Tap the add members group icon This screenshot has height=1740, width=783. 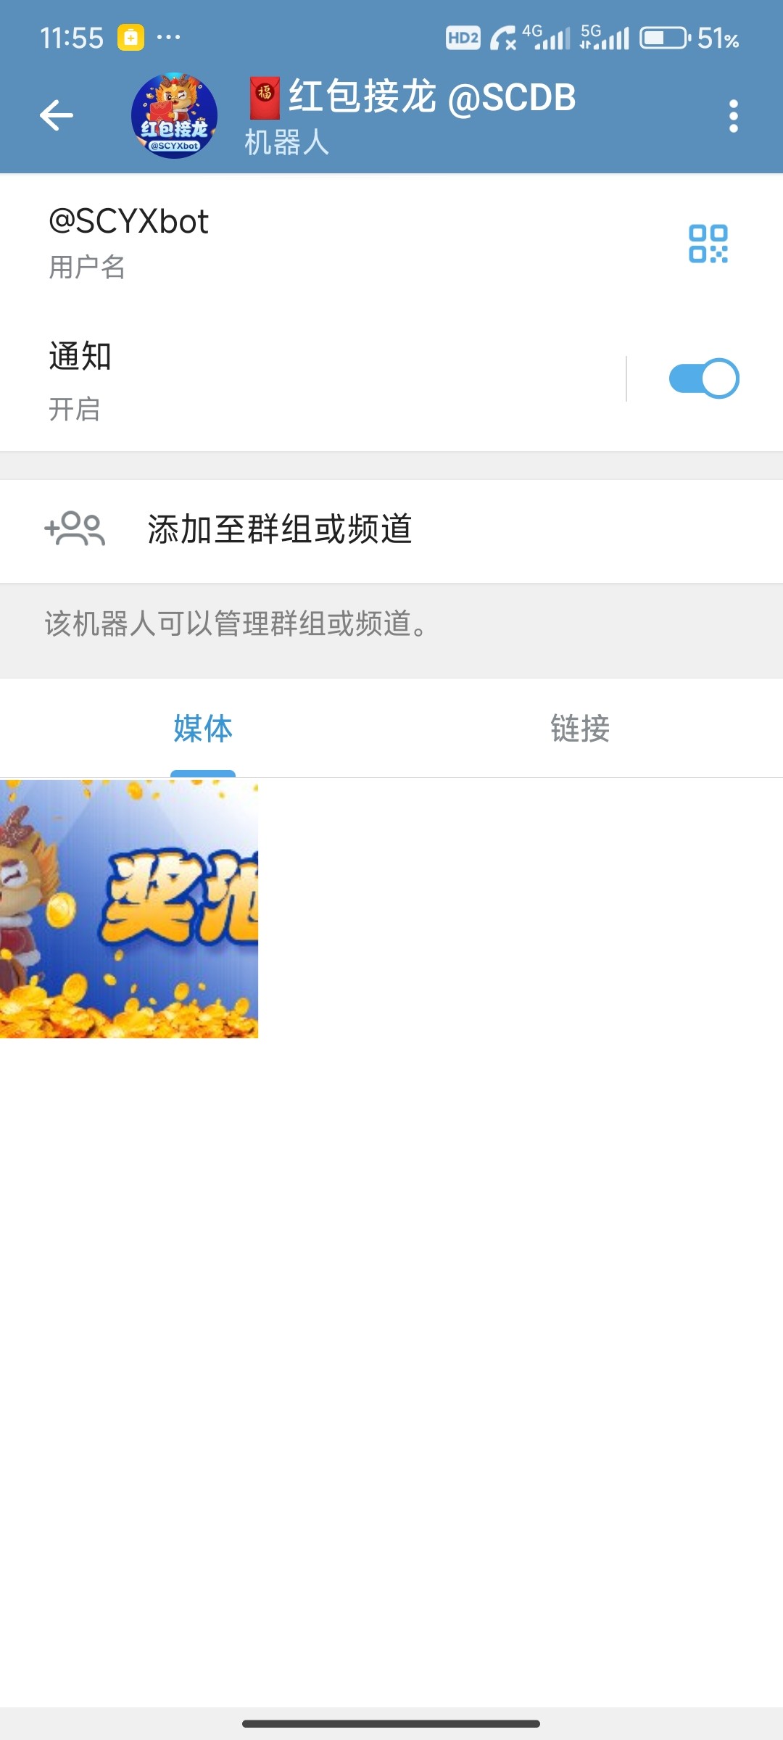click(75, 529)
